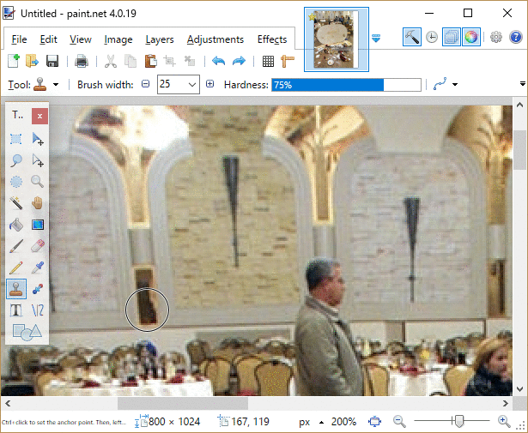Print the image

[x=82, y=62]
